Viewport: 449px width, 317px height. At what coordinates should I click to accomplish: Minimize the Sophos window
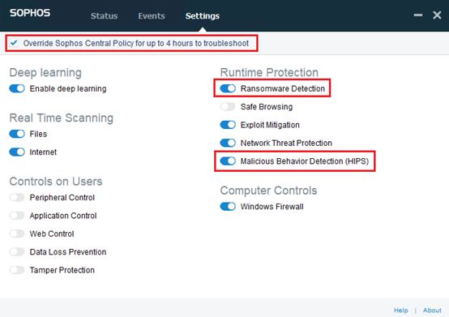pyautogui.click(x=418, y=15)
